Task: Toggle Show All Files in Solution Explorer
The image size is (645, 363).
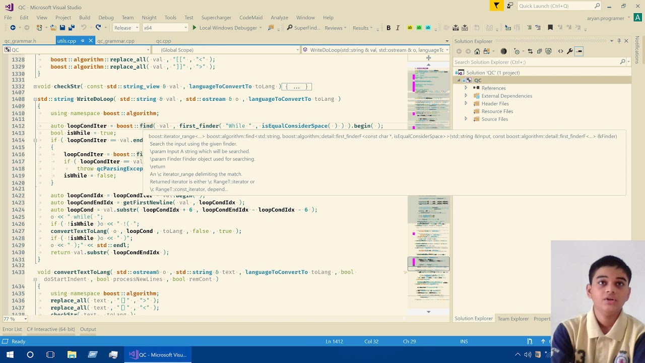Action: pyautogui.click(x=548, y=51)
